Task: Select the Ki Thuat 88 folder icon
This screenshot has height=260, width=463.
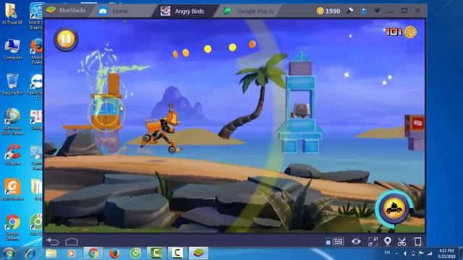Action: tap(12, 14)
